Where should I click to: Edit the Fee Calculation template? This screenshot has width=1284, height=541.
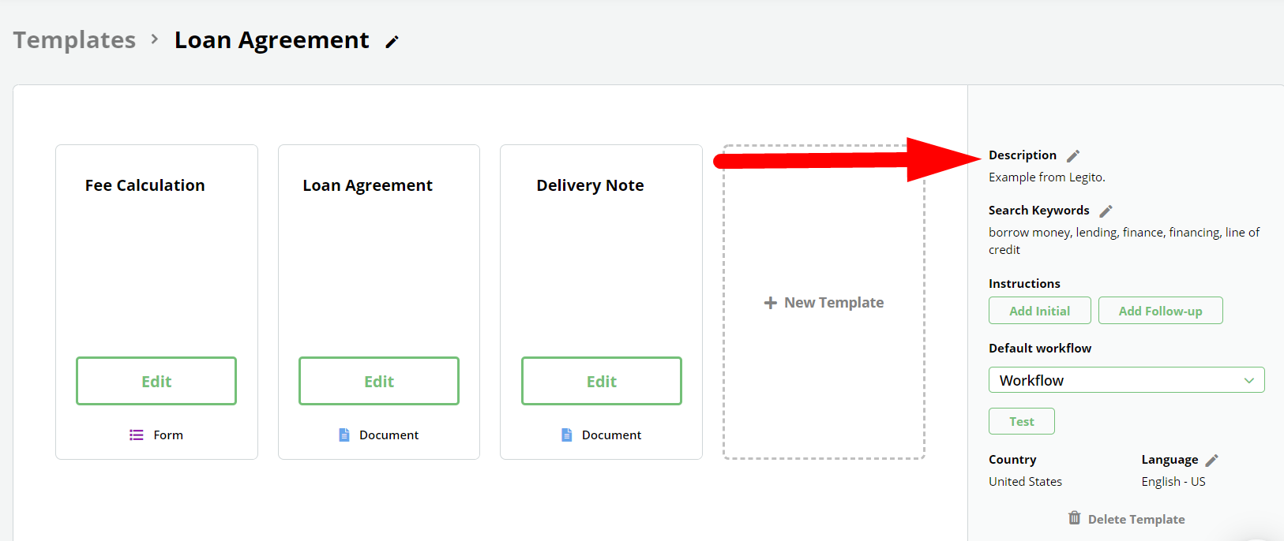pyautogui.click(x=156, y=381)
